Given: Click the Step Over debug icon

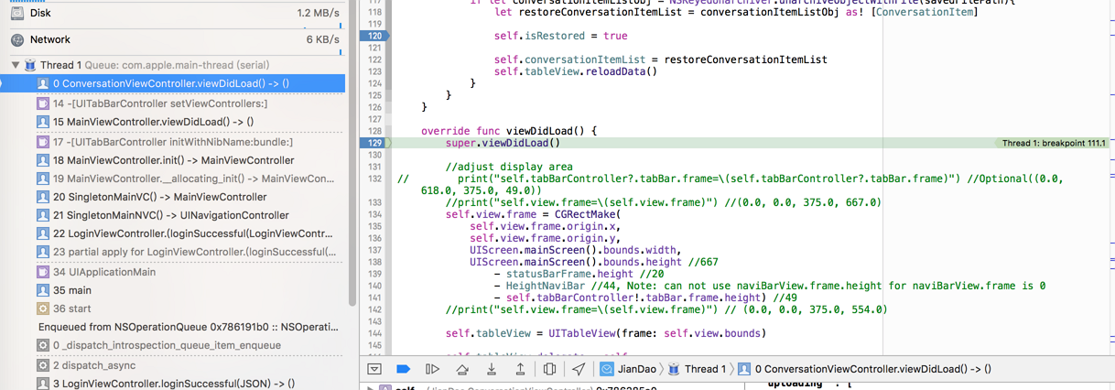Looking at the screenshot, I should click(462, 369).
